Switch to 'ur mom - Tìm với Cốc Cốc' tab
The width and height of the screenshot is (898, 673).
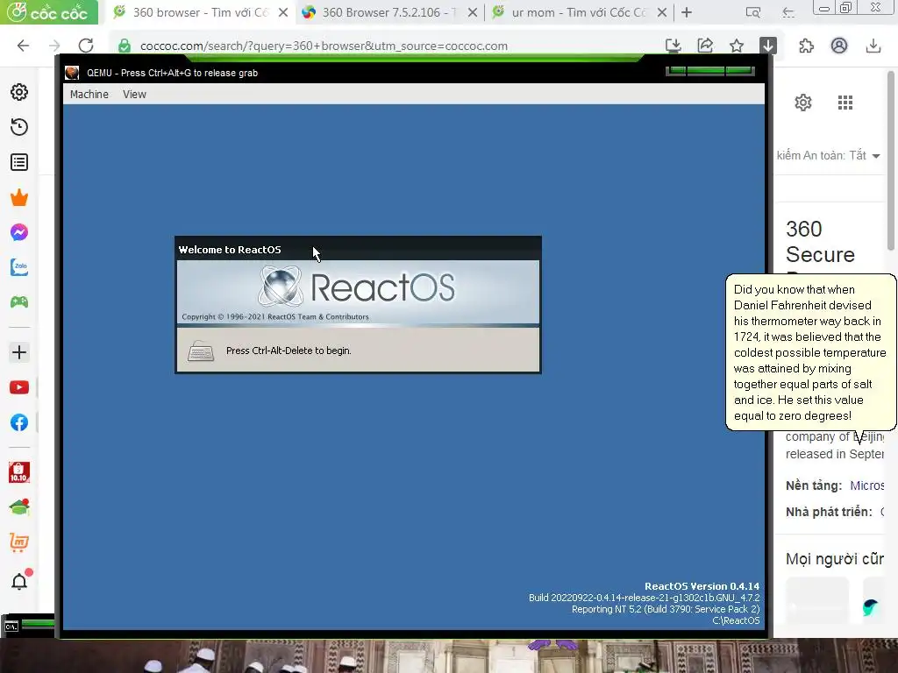click(x=579, y=12)
